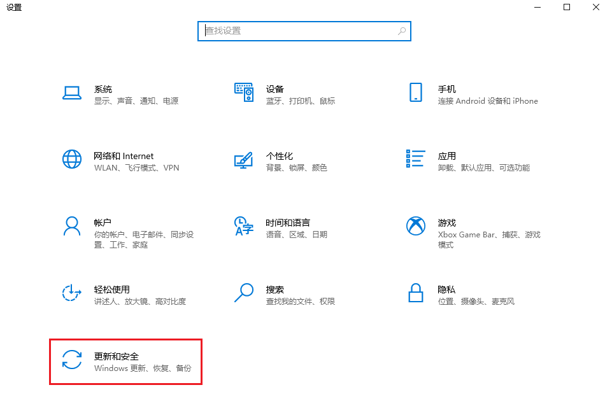Open 隐私 via the lock icon
The width and height of the screenshot is (605, 399).
click(415, 294)
